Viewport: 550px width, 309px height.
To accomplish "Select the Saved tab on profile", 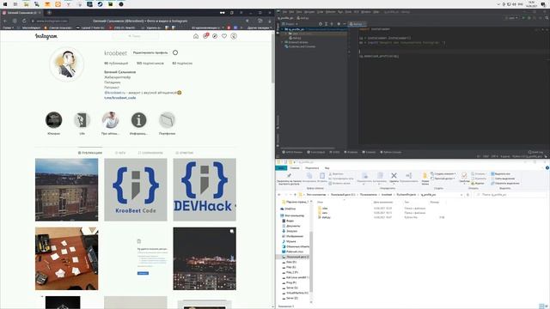I will [x=150, y=153].
